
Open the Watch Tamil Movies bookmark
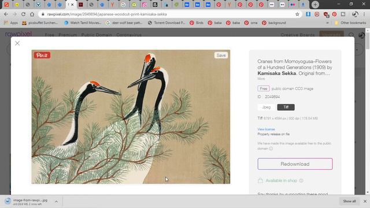click(x=83, y=23)
